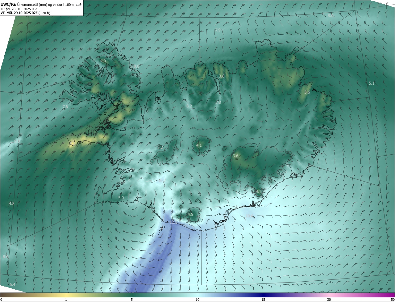Click the 12.5 value label

pyautogui.click(x=173, y=222)
